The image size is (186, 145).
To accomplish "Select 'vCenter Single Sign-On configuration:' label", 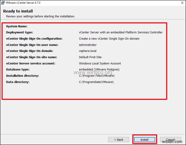I will point(34,39).
